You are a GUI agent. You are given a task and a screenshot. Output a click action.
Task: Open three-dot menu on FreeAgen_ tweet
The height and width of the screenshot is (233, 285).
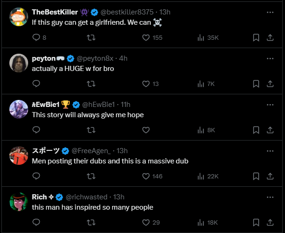tap(270, 150)
